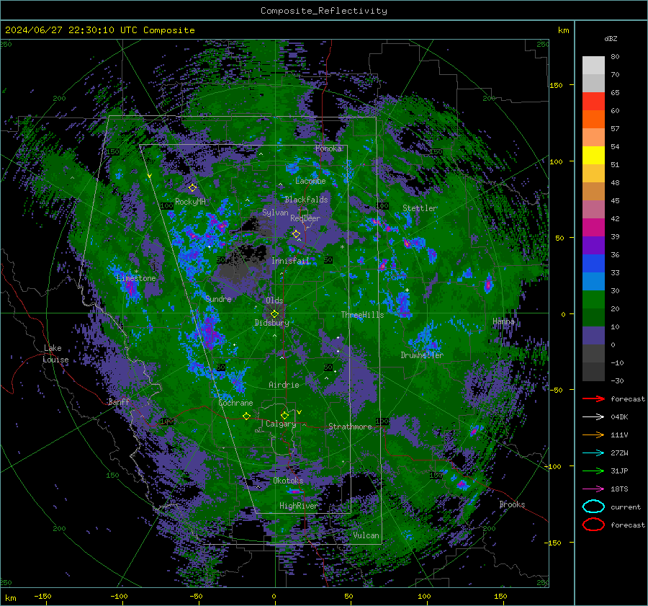Click the Airdrie city label
The width and height of the screenshot is (648, 606).
click(x=284, y=385)
